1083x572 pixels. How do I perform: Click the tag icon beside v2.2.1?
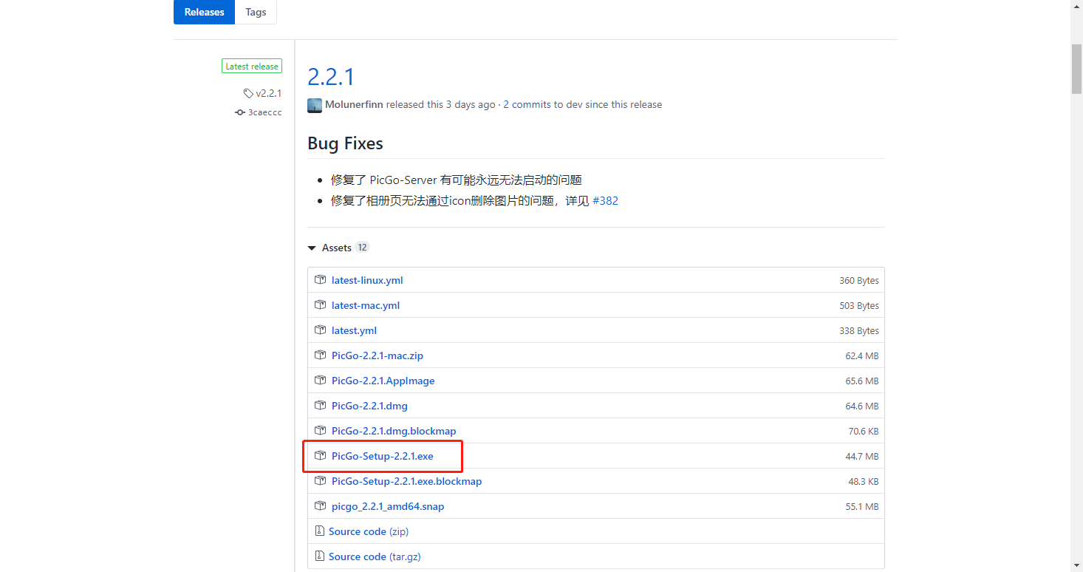point(248,93)
